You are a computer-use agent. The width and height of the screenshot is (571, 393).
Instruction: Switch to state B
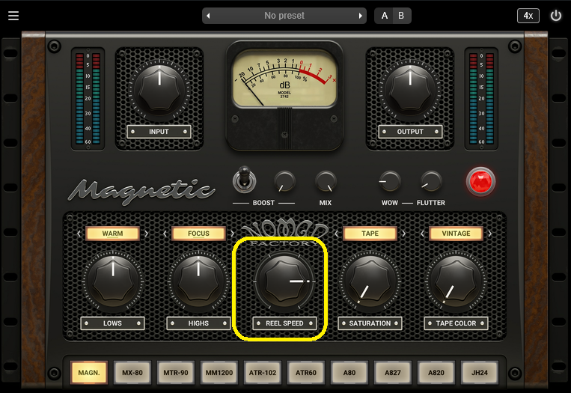pyautogui.click(x=401, y=16)
